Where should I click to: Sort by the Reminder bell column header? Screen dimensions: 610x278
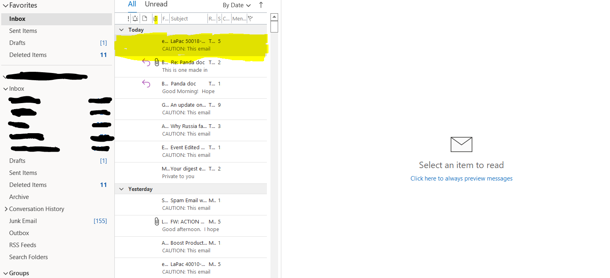[x=135, y=18]
